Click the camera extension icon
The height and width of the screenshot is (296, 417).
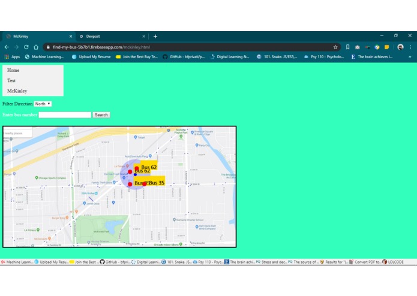tap(358, 47)
